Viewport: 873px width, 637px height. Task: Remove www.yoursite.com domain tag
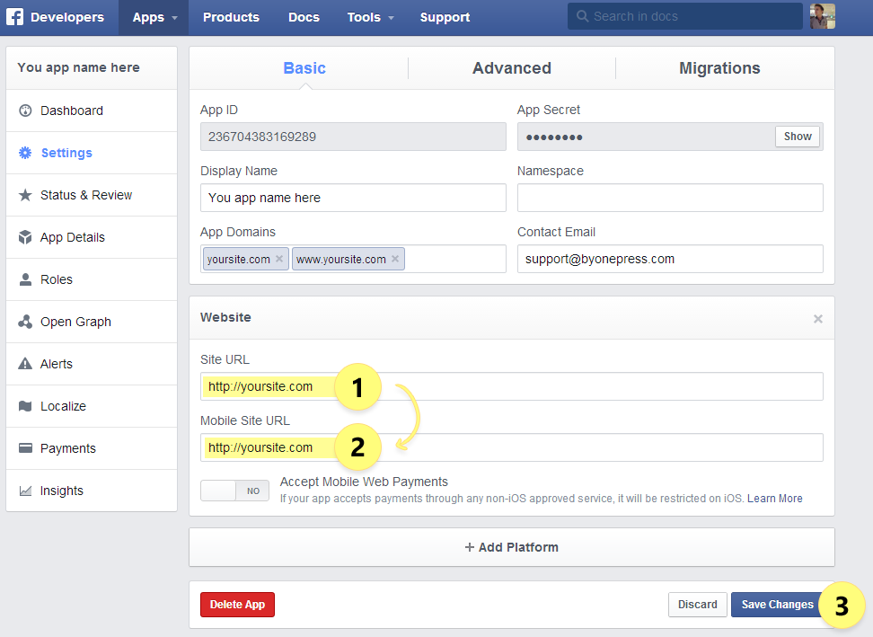click(x=395, y=259)
